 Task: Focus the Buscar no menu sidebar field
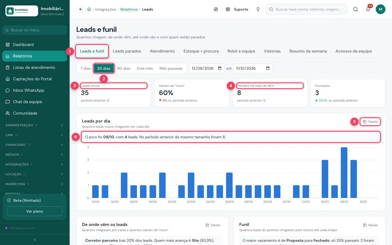[35, 30]
